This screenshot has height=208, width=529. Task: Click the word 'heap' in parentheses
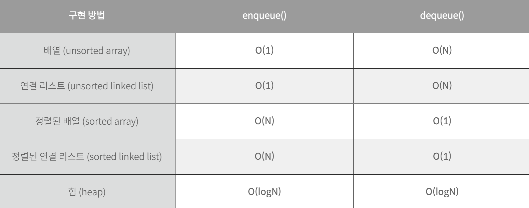pos(92,192)
